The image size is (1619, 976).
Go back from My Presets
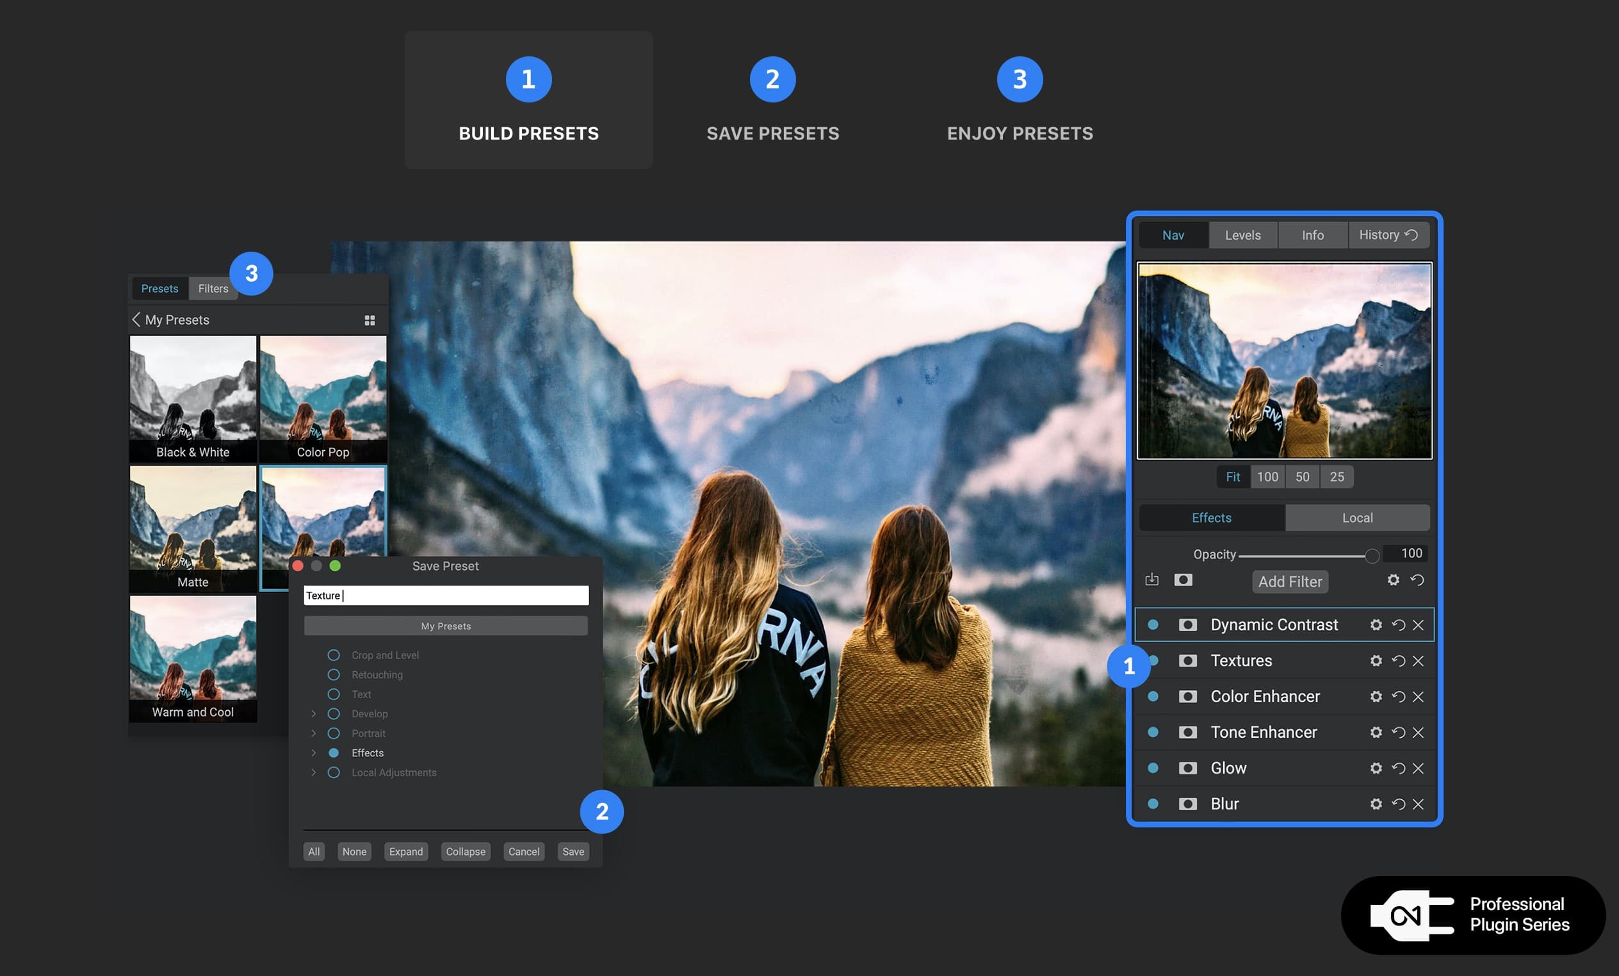coord(136,320)
